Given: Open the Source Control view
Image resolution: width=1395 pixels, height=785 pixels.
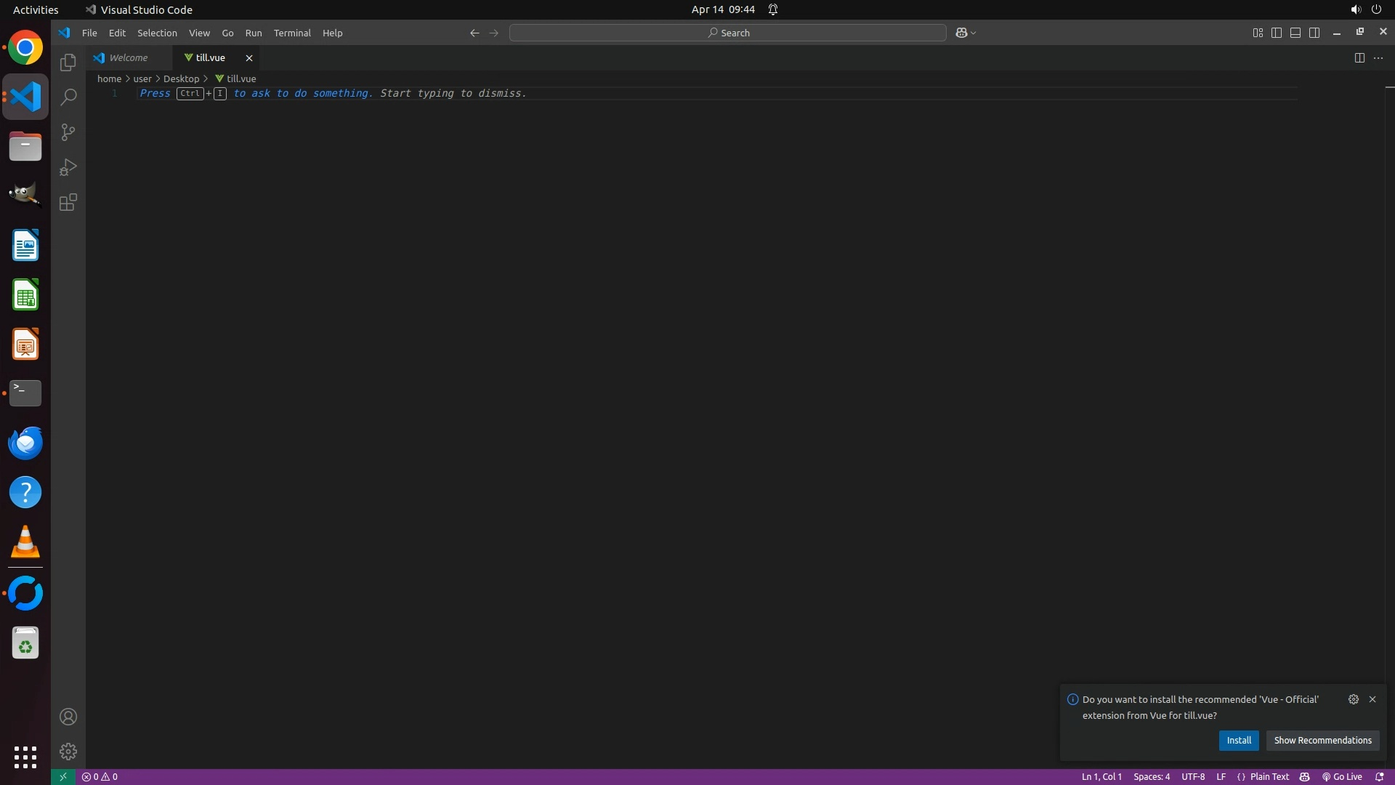Looking at the screenshot, I should (x=68, y=132).
